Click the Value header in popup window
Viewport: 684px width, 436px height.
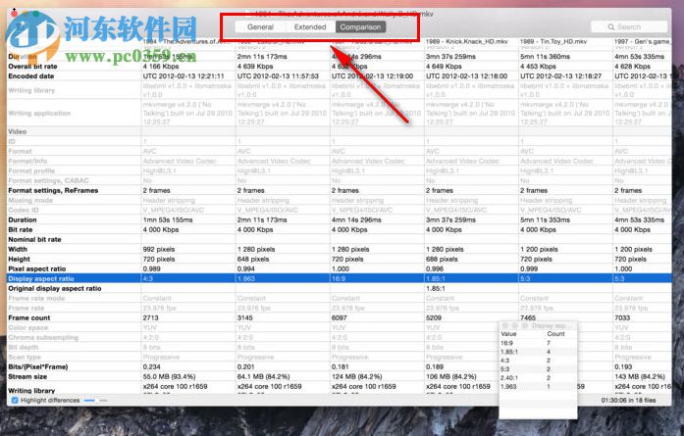click(x=508, y=334)
